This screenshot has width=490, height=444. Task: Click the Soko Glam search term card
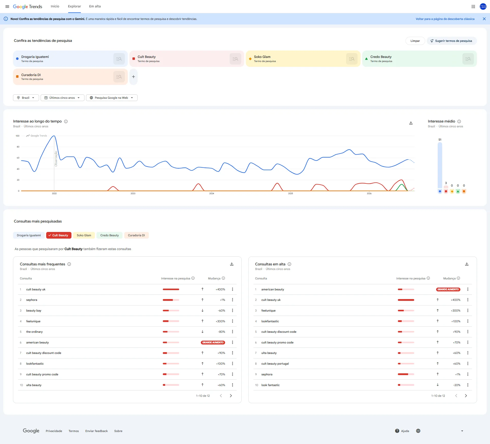click(303, 59)
